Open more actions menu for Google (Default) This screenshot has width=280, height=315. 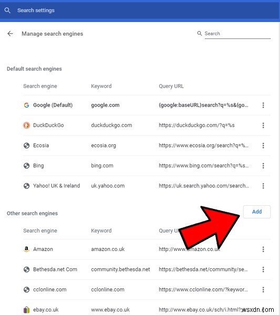[263, 105]
